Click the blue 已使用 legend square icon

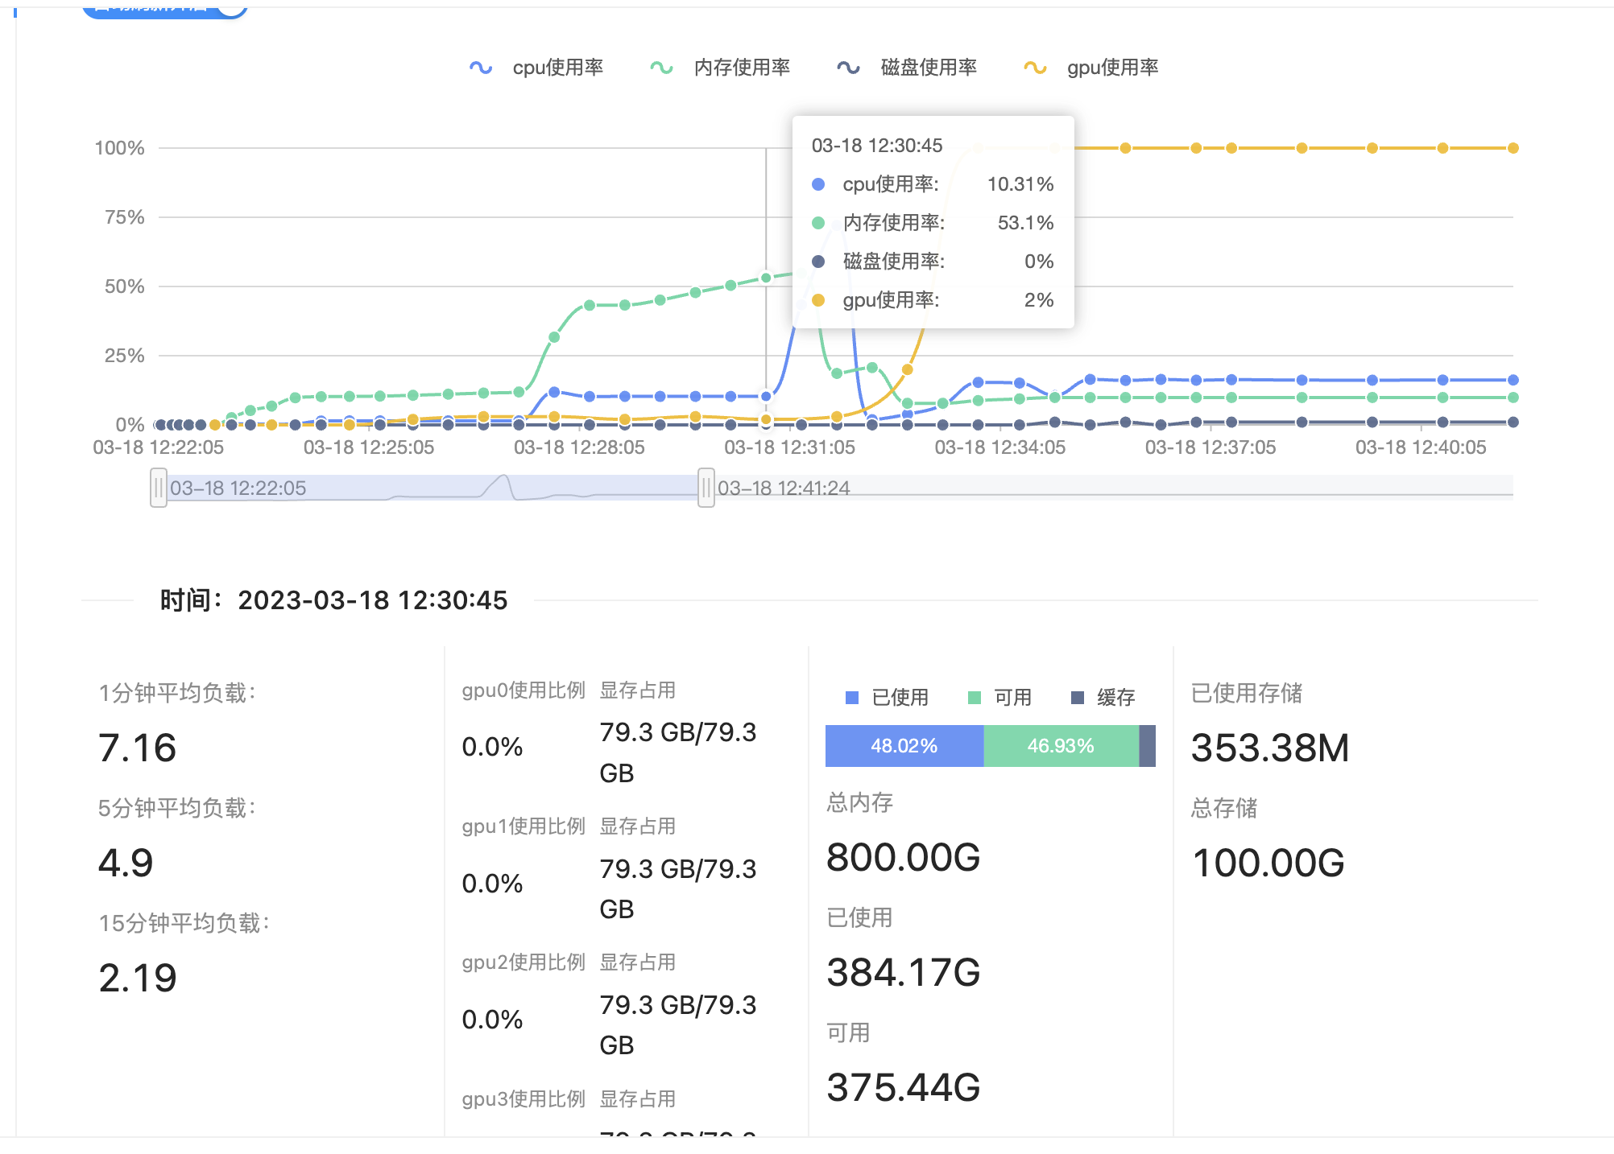tap(850, 697)
